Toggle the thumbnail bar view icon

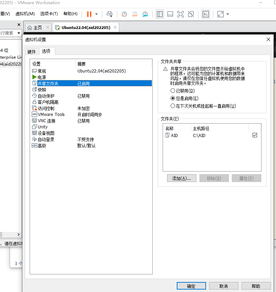pos(170,14)
